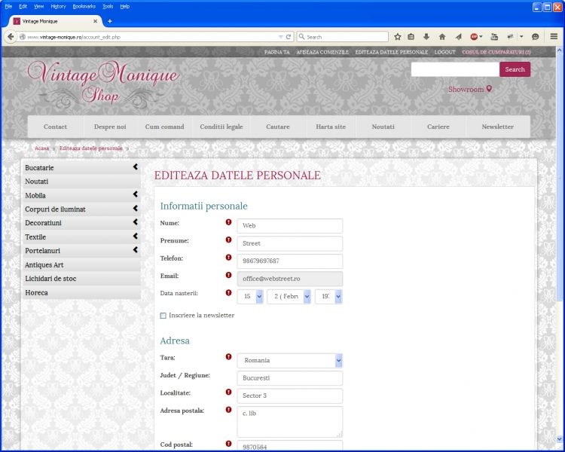Open the Bookmarks menu
Screen dimensions: 565x452
pyautogui.click(x=84, y=6)
